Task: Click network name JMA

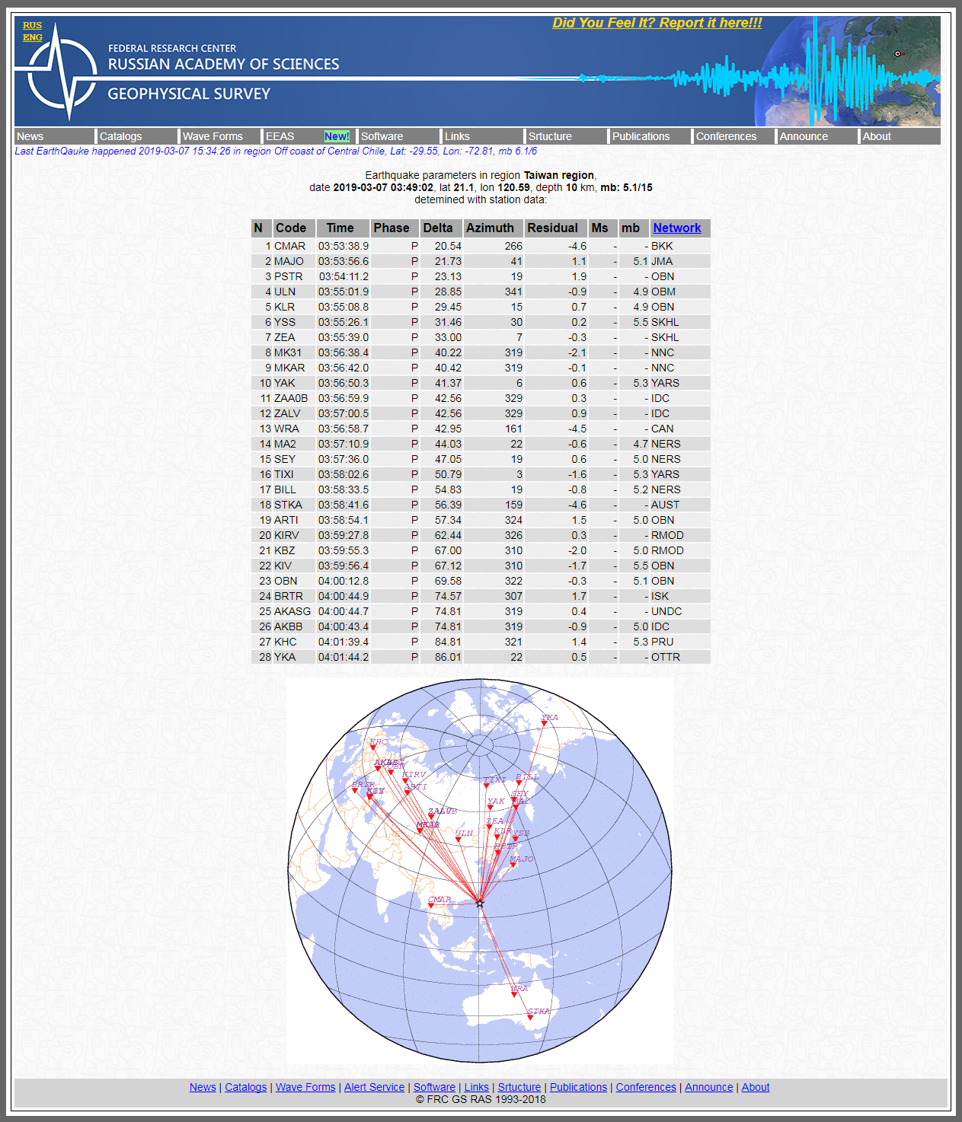Action: pos(662,261)
